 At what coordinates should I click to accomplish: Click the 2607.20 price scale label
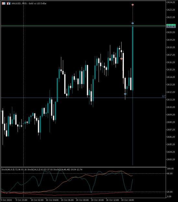(171, 130)
